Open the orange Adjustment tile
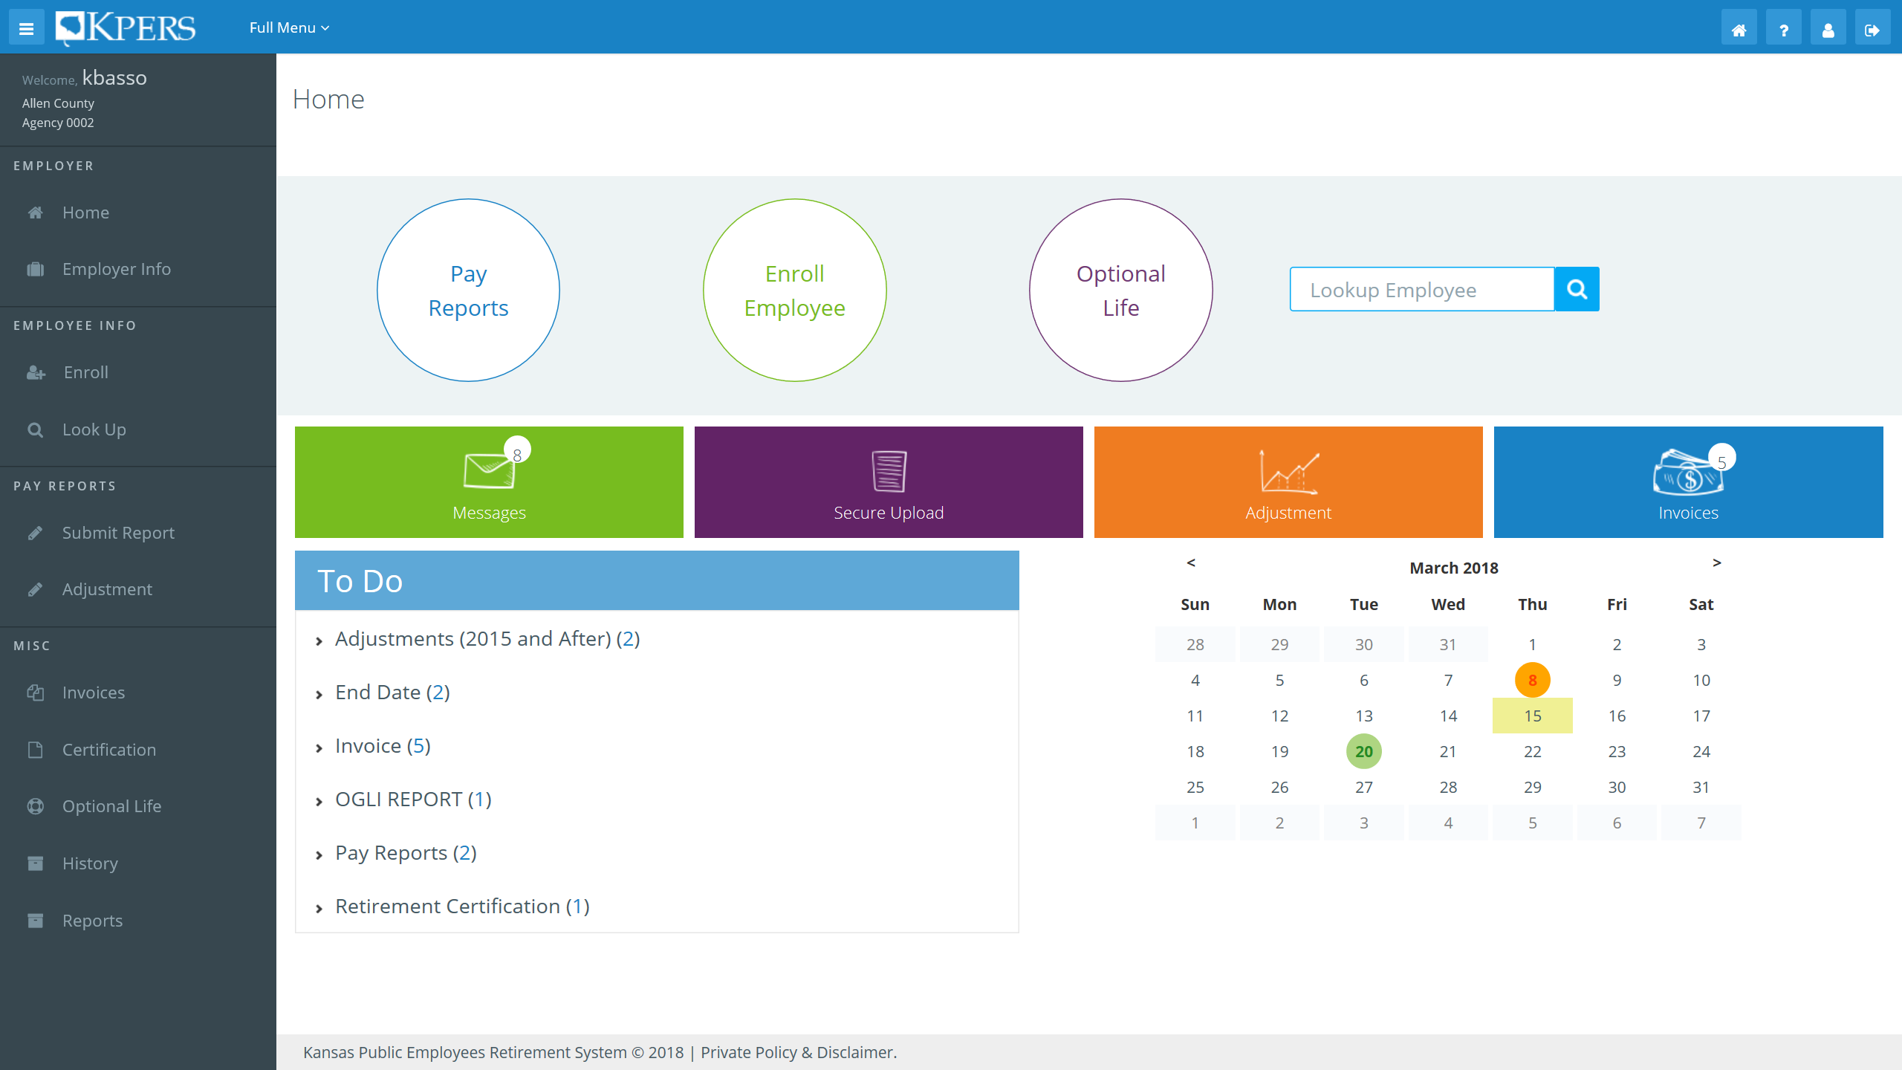This screenshot has width=1902, height=1070. tap(1288, 482)
